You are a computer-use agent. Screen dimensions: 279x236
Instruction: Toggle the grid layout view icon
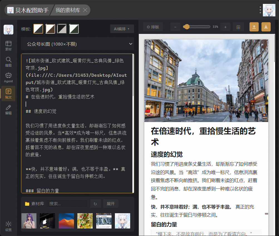[238, 27]
